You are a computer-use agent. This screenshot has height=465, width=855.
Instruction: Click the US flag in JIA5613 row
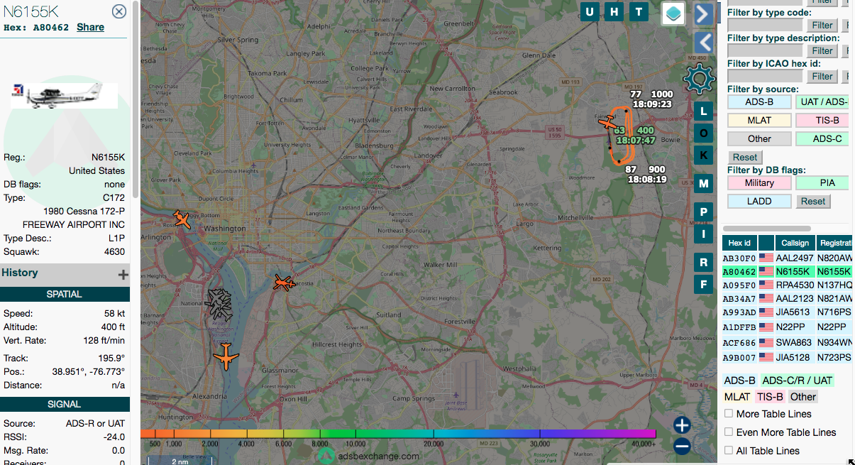[x=766, y=312]
